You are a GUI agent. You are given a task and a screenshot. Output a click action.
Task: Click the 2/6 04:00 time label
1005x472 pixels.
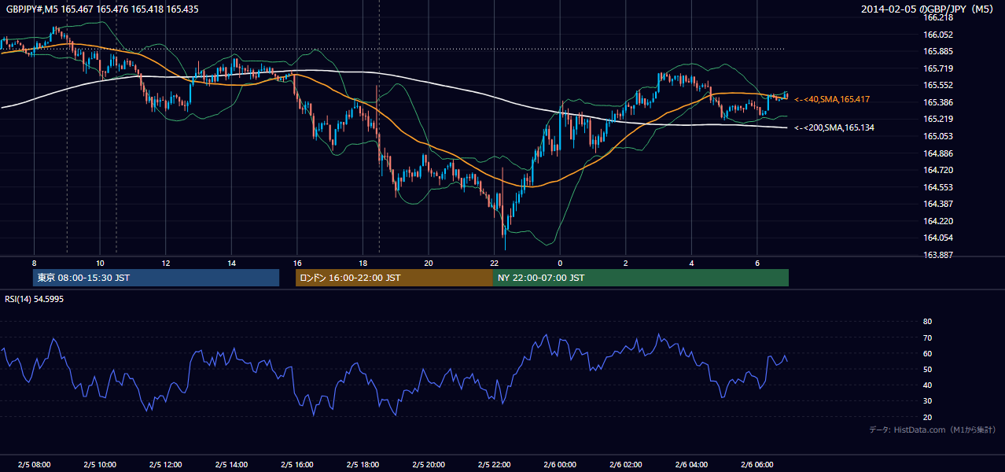click(691, 465)
